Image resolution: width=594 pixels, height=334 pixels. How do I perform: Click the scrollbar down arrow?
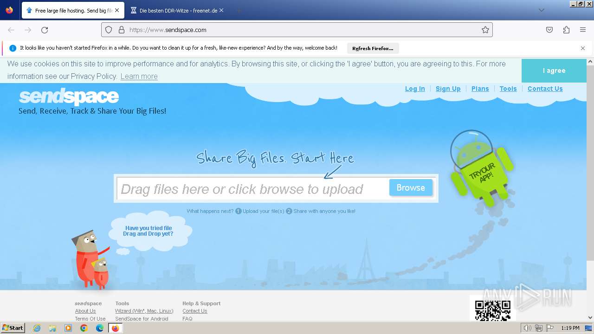point(590,318)
